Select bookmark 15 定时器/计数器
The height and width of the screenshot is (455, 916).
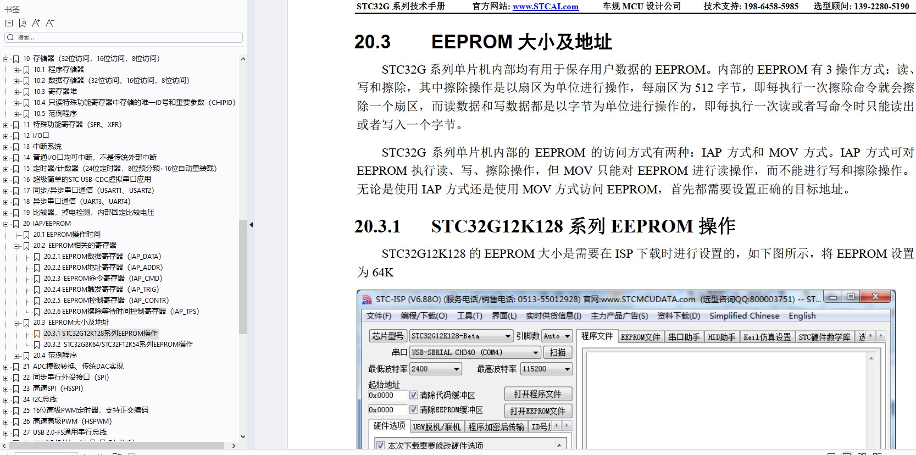click(120, 169)
